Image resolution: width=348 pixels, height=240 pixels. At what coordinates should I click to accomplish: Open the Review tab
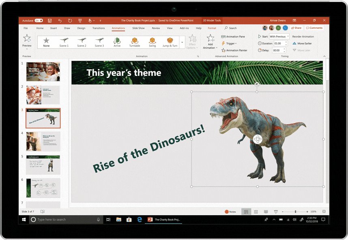pyautogui.click(x=156, y=28)
